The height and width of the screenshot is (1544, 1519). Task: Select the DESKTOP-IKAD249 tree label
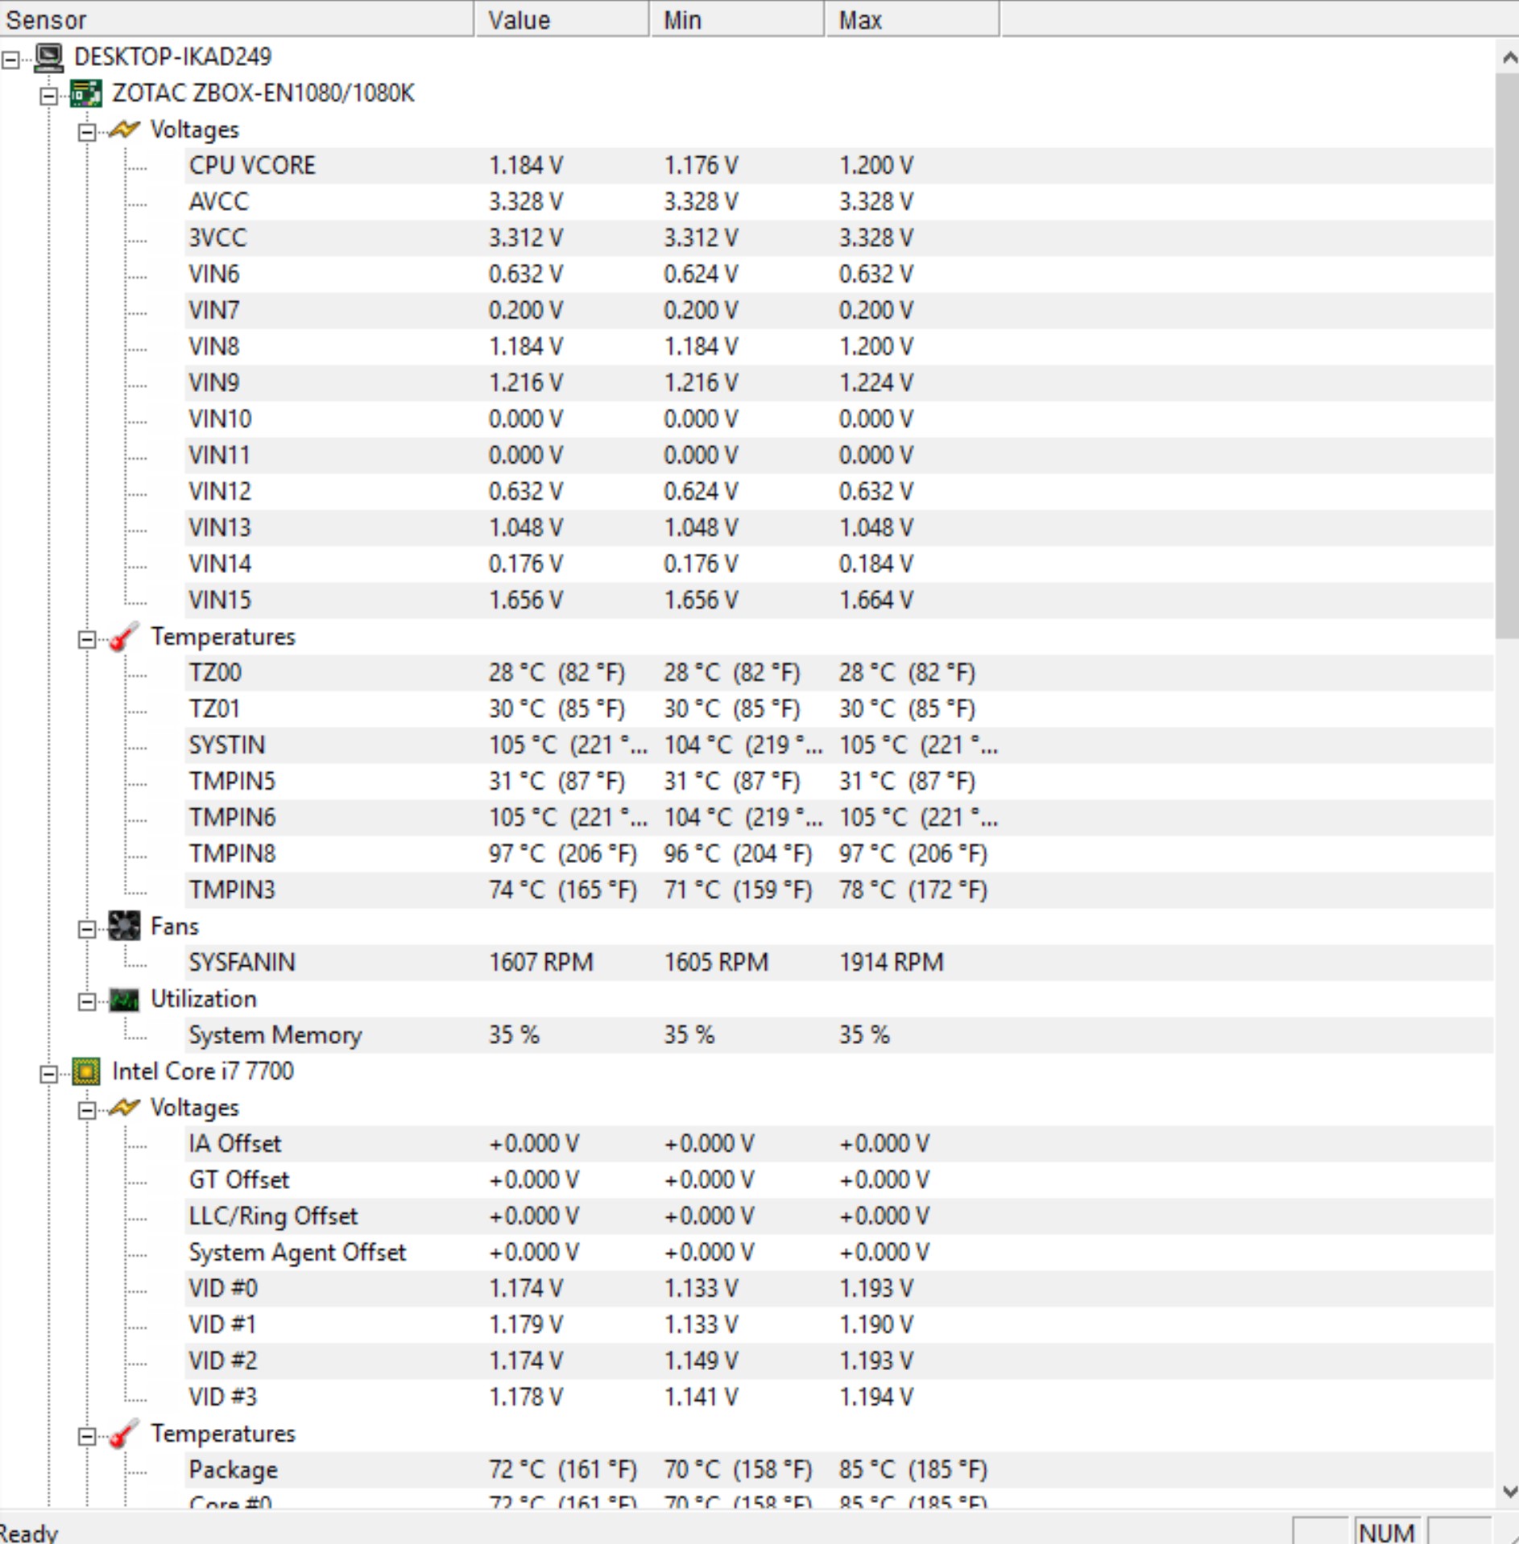coord(173,57)
